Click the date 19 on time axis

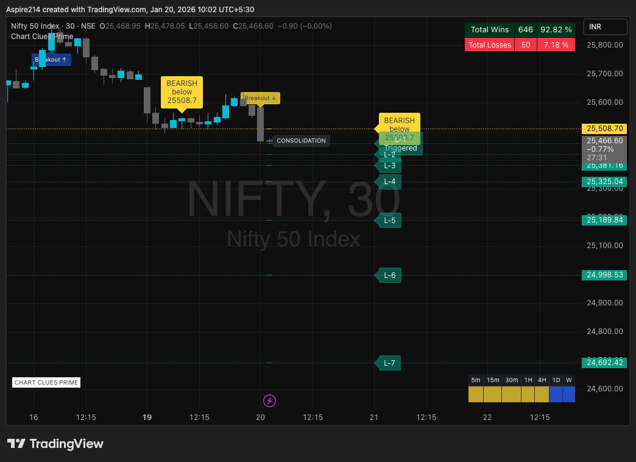[x=147, y=417]
